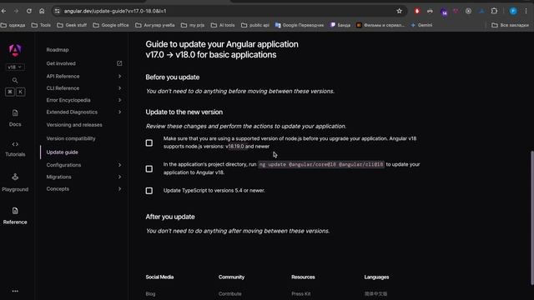534x300 pixels.
Task: Open the Tutorials section icon
Action: [x=15, y=144]
